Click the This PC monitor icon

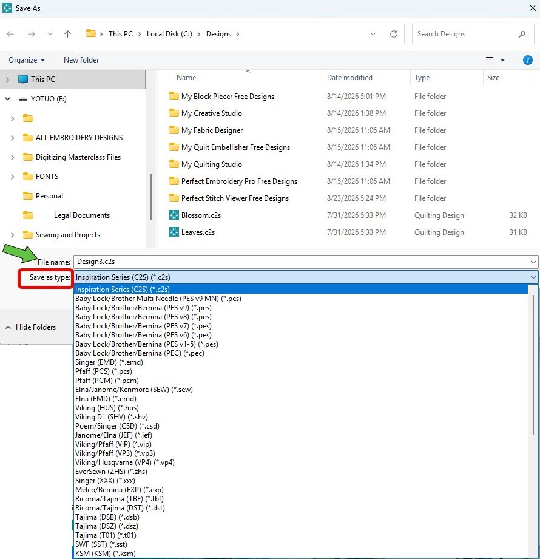coord(23,79)
